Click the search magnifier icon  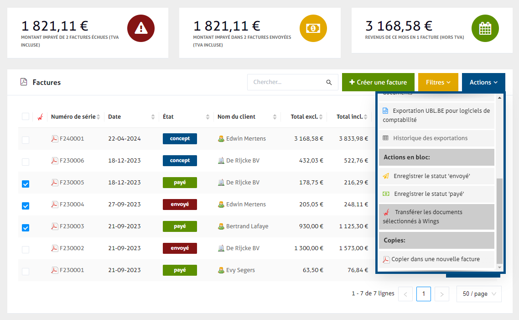pyautogui.click(x=329, y=83)
